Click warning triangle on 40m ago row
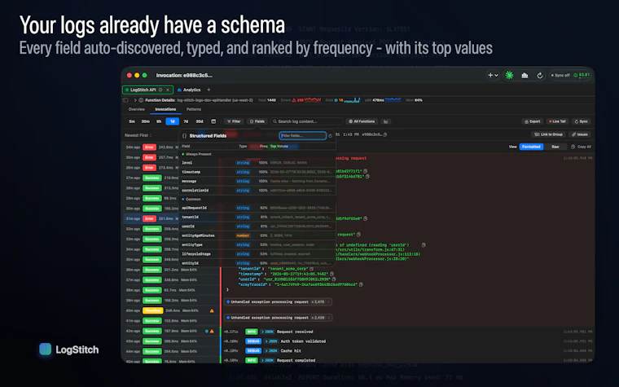The height and width of the screenshot is (387, 619). pos(212,310)
